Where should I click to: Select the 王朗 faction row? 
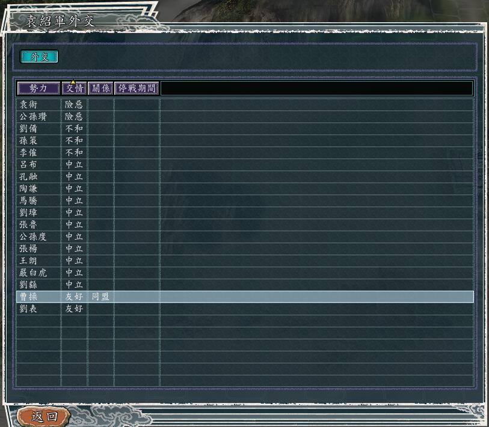tap(245, 261)
